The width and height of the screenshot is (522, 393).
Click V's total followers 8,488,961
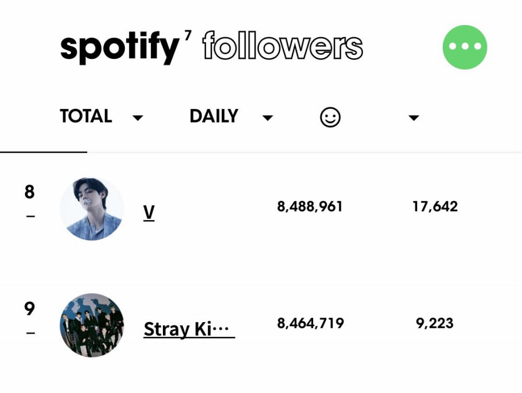point(310,206)
